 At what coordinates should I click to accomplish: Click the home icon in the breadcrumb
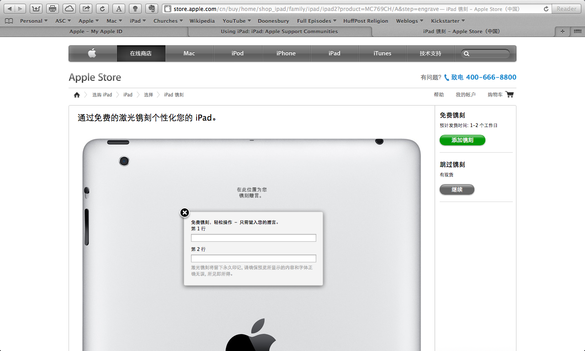(x=77, y=95)
